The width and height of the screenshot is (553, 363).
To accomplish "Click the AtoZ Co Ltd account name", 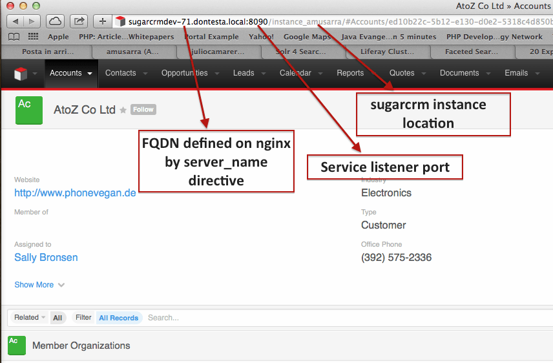I will (85, 110).
